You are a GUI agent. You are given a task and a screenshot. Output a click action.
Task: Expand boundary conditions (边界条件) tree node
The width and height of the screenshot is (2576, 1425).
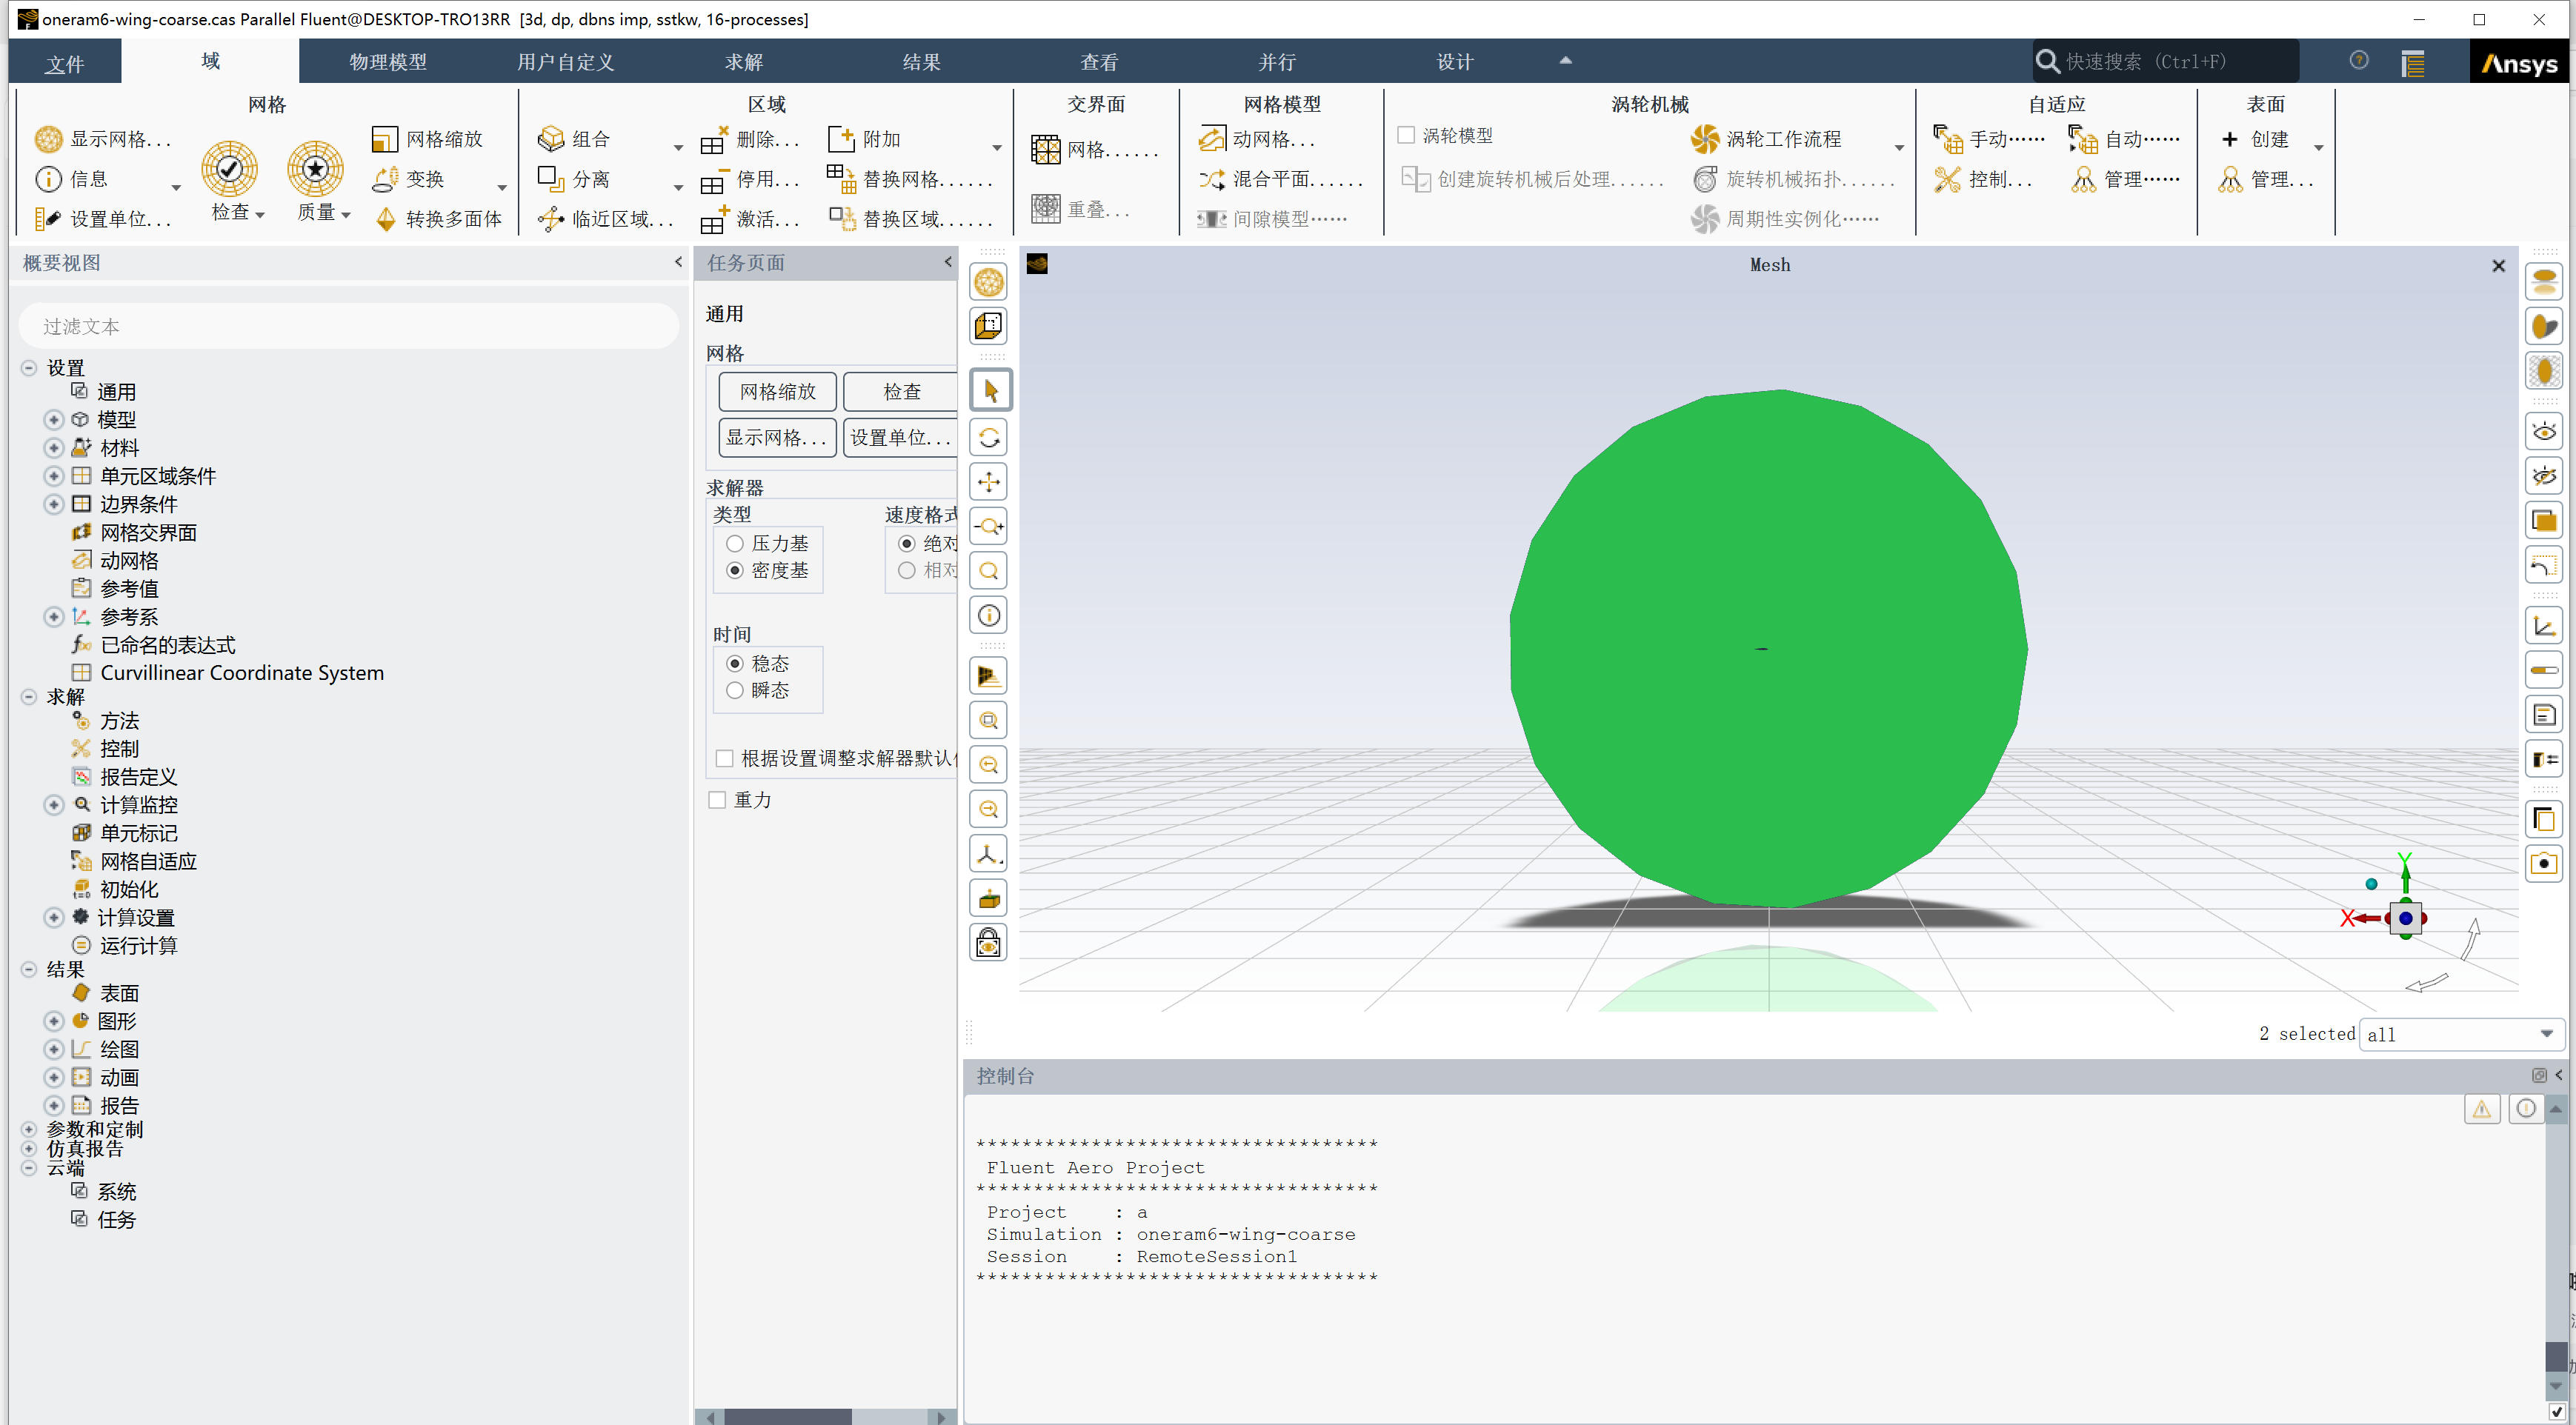tap(54, 504)
